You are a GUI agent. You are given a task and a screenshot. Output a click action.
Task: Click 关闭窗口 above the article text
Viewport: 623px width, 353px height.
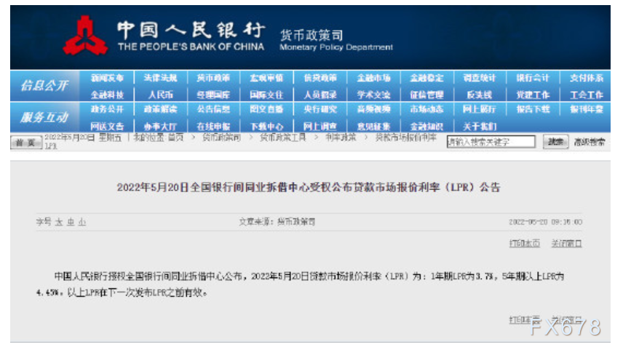coord(566,243)
